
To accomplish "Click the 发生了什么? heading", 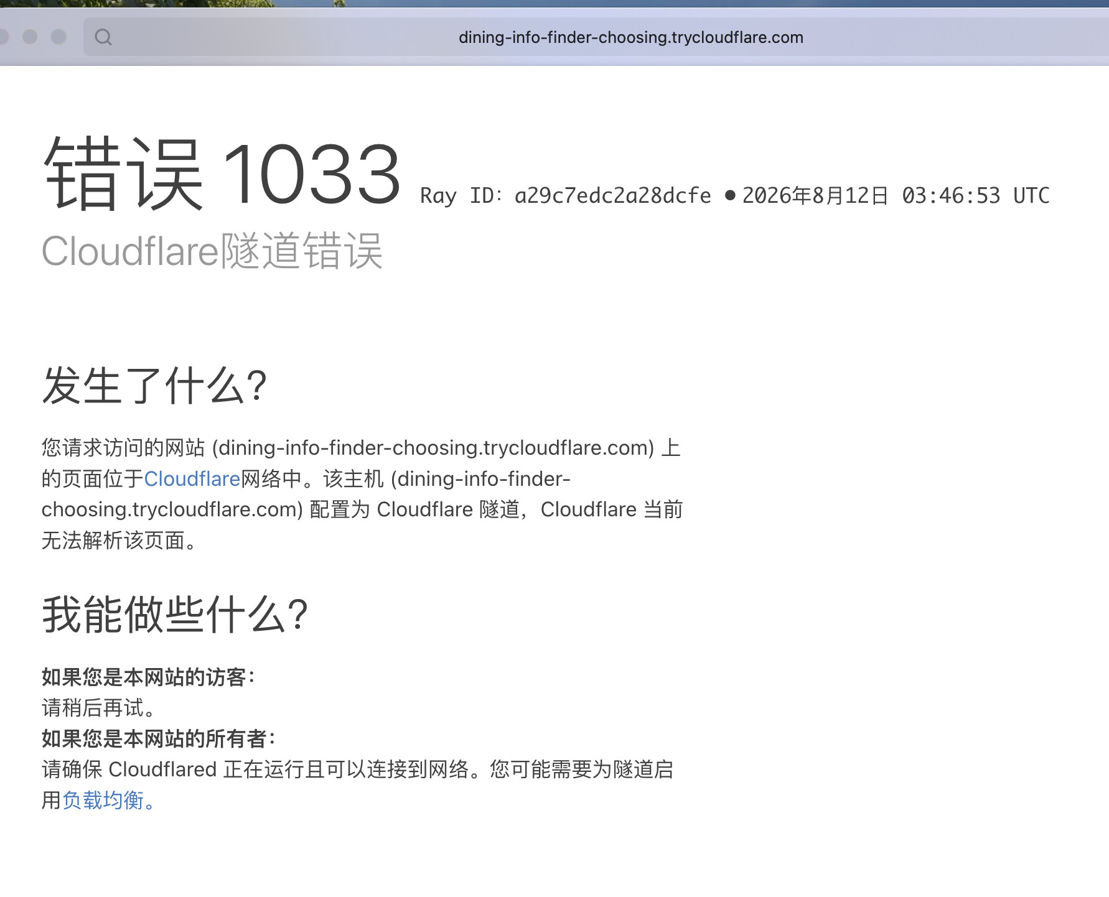I will pyautogui.click(x=154, y=386).
